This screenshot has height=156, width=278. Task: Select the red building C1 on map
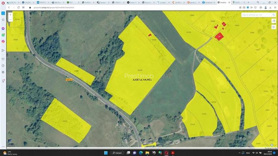[224, 24]
